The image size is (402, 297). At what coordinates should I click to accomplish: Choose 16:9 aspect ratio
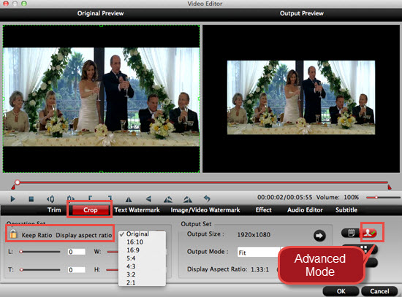142,250
